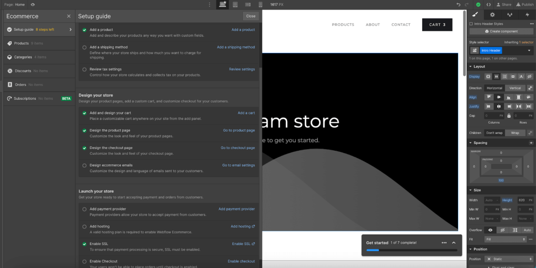Collapse the Layout section
This screenshot has width=536, height=268.
pyautogui.click(x=471, y=67)
